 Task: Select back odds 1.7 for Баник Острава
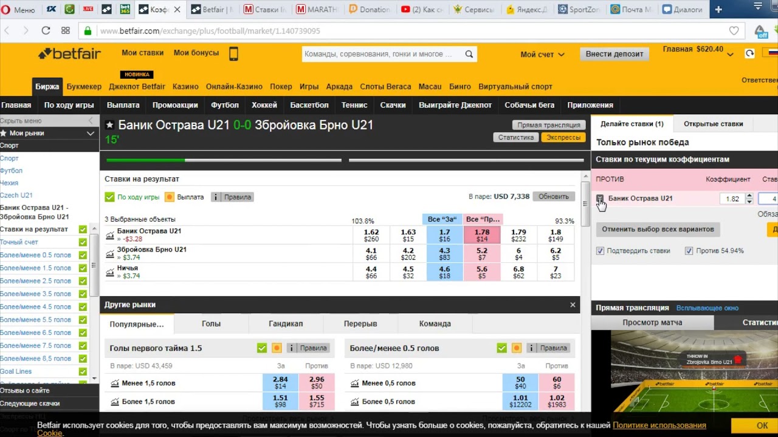click(x=445, y=235)
